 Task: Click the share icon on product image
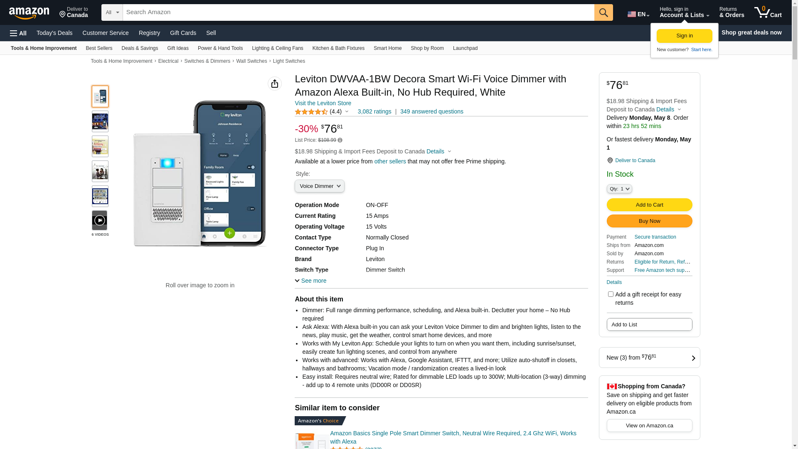[x=274, y=84]
